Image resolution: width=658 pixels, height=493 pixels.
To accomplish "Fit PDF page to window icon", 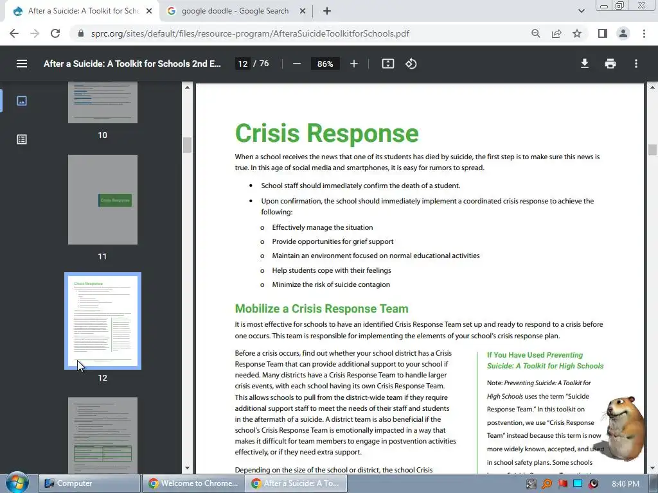I will pos(387,64).
